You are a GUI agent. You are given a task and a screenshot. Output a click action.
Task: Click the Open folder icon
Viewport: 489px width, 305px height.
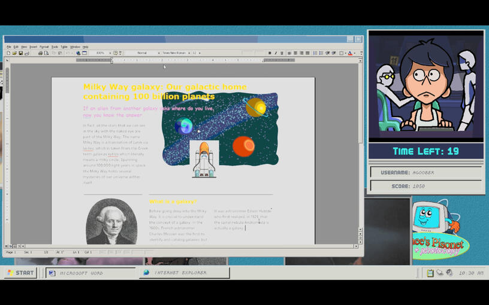(x=14, y=53)
